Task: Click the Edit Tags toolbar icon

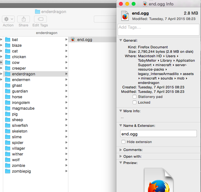Action: click(40, 19)
